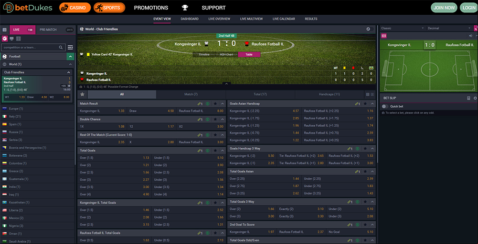
Task: Collapse the Match Result market
Action: pyautogui.click(x=222, y=104)
